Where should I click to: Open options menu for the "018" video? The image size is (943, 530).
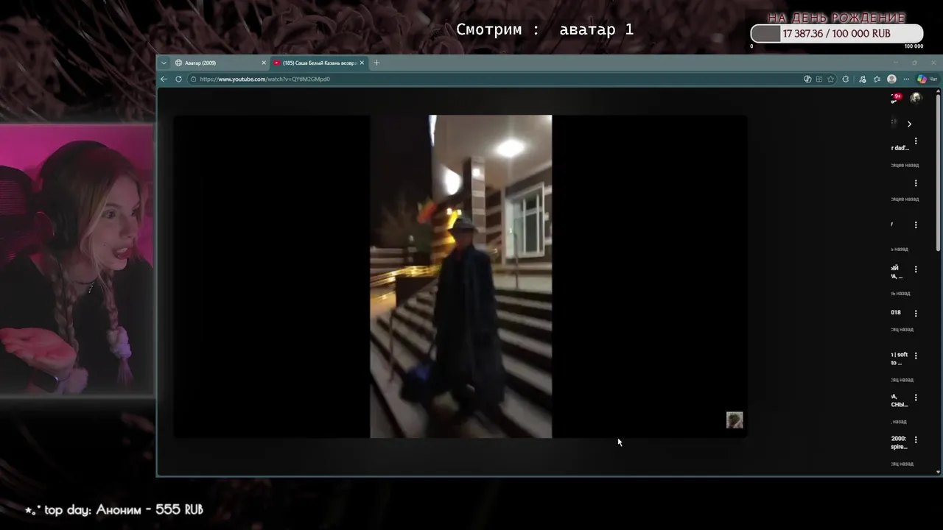click(x=916, y=314)
